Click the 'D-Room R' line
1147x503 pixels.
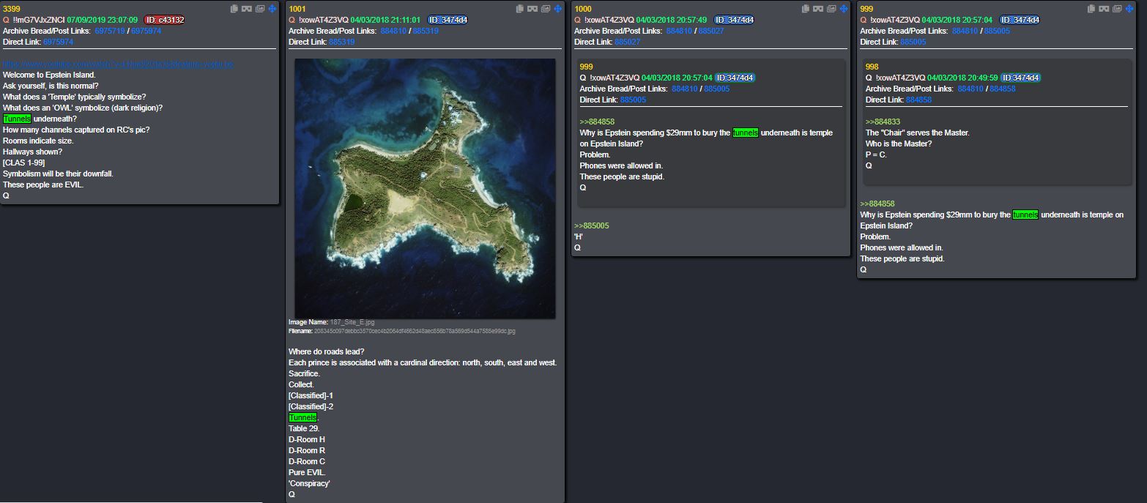click(x=307, y=450)
